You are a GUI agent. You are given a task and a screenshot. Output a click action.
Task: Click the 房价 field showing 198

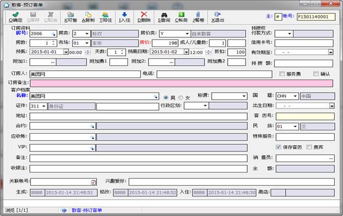coord(165,43)
